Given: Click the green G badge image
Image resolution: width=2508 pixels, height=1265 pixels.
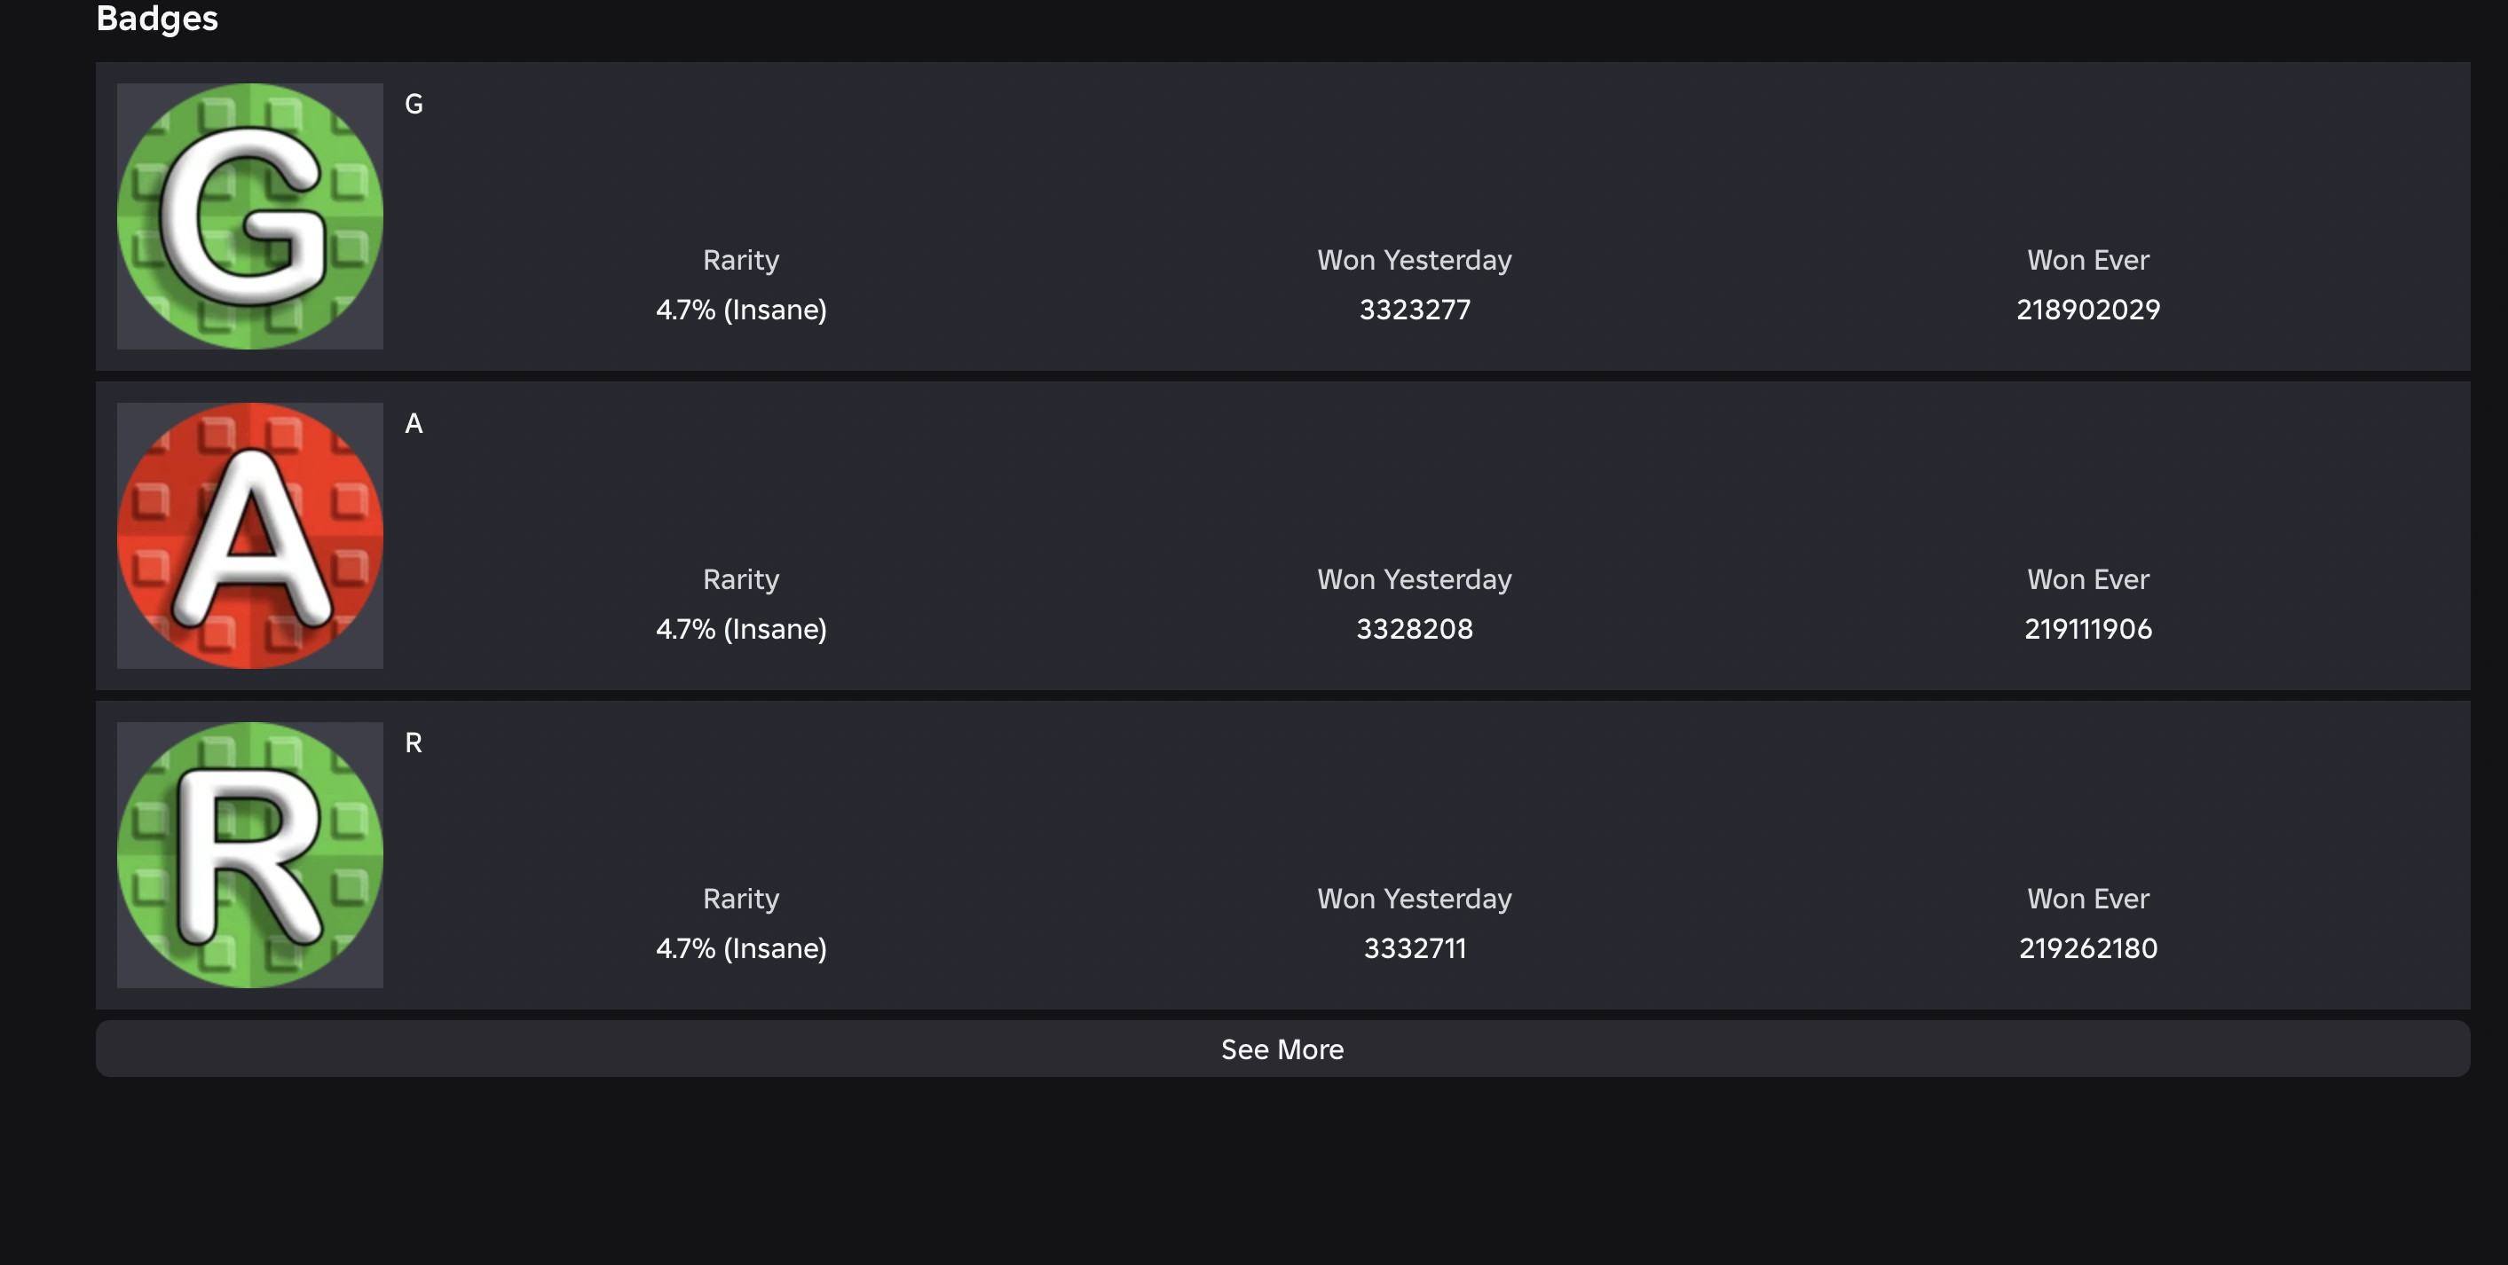Looking at the screenshot, I should [x=249, y=216].
